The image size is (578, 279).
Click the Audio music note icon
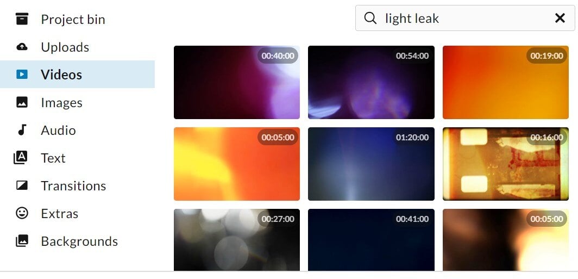[22, 130]
